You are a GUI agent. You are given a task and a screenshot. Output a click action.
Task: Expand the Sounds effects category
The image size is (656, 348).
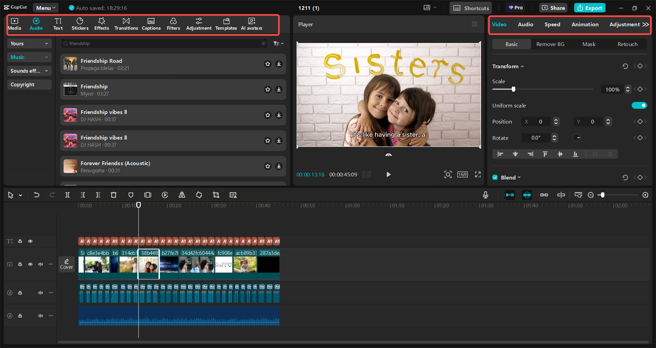click(x=29, y=71)
